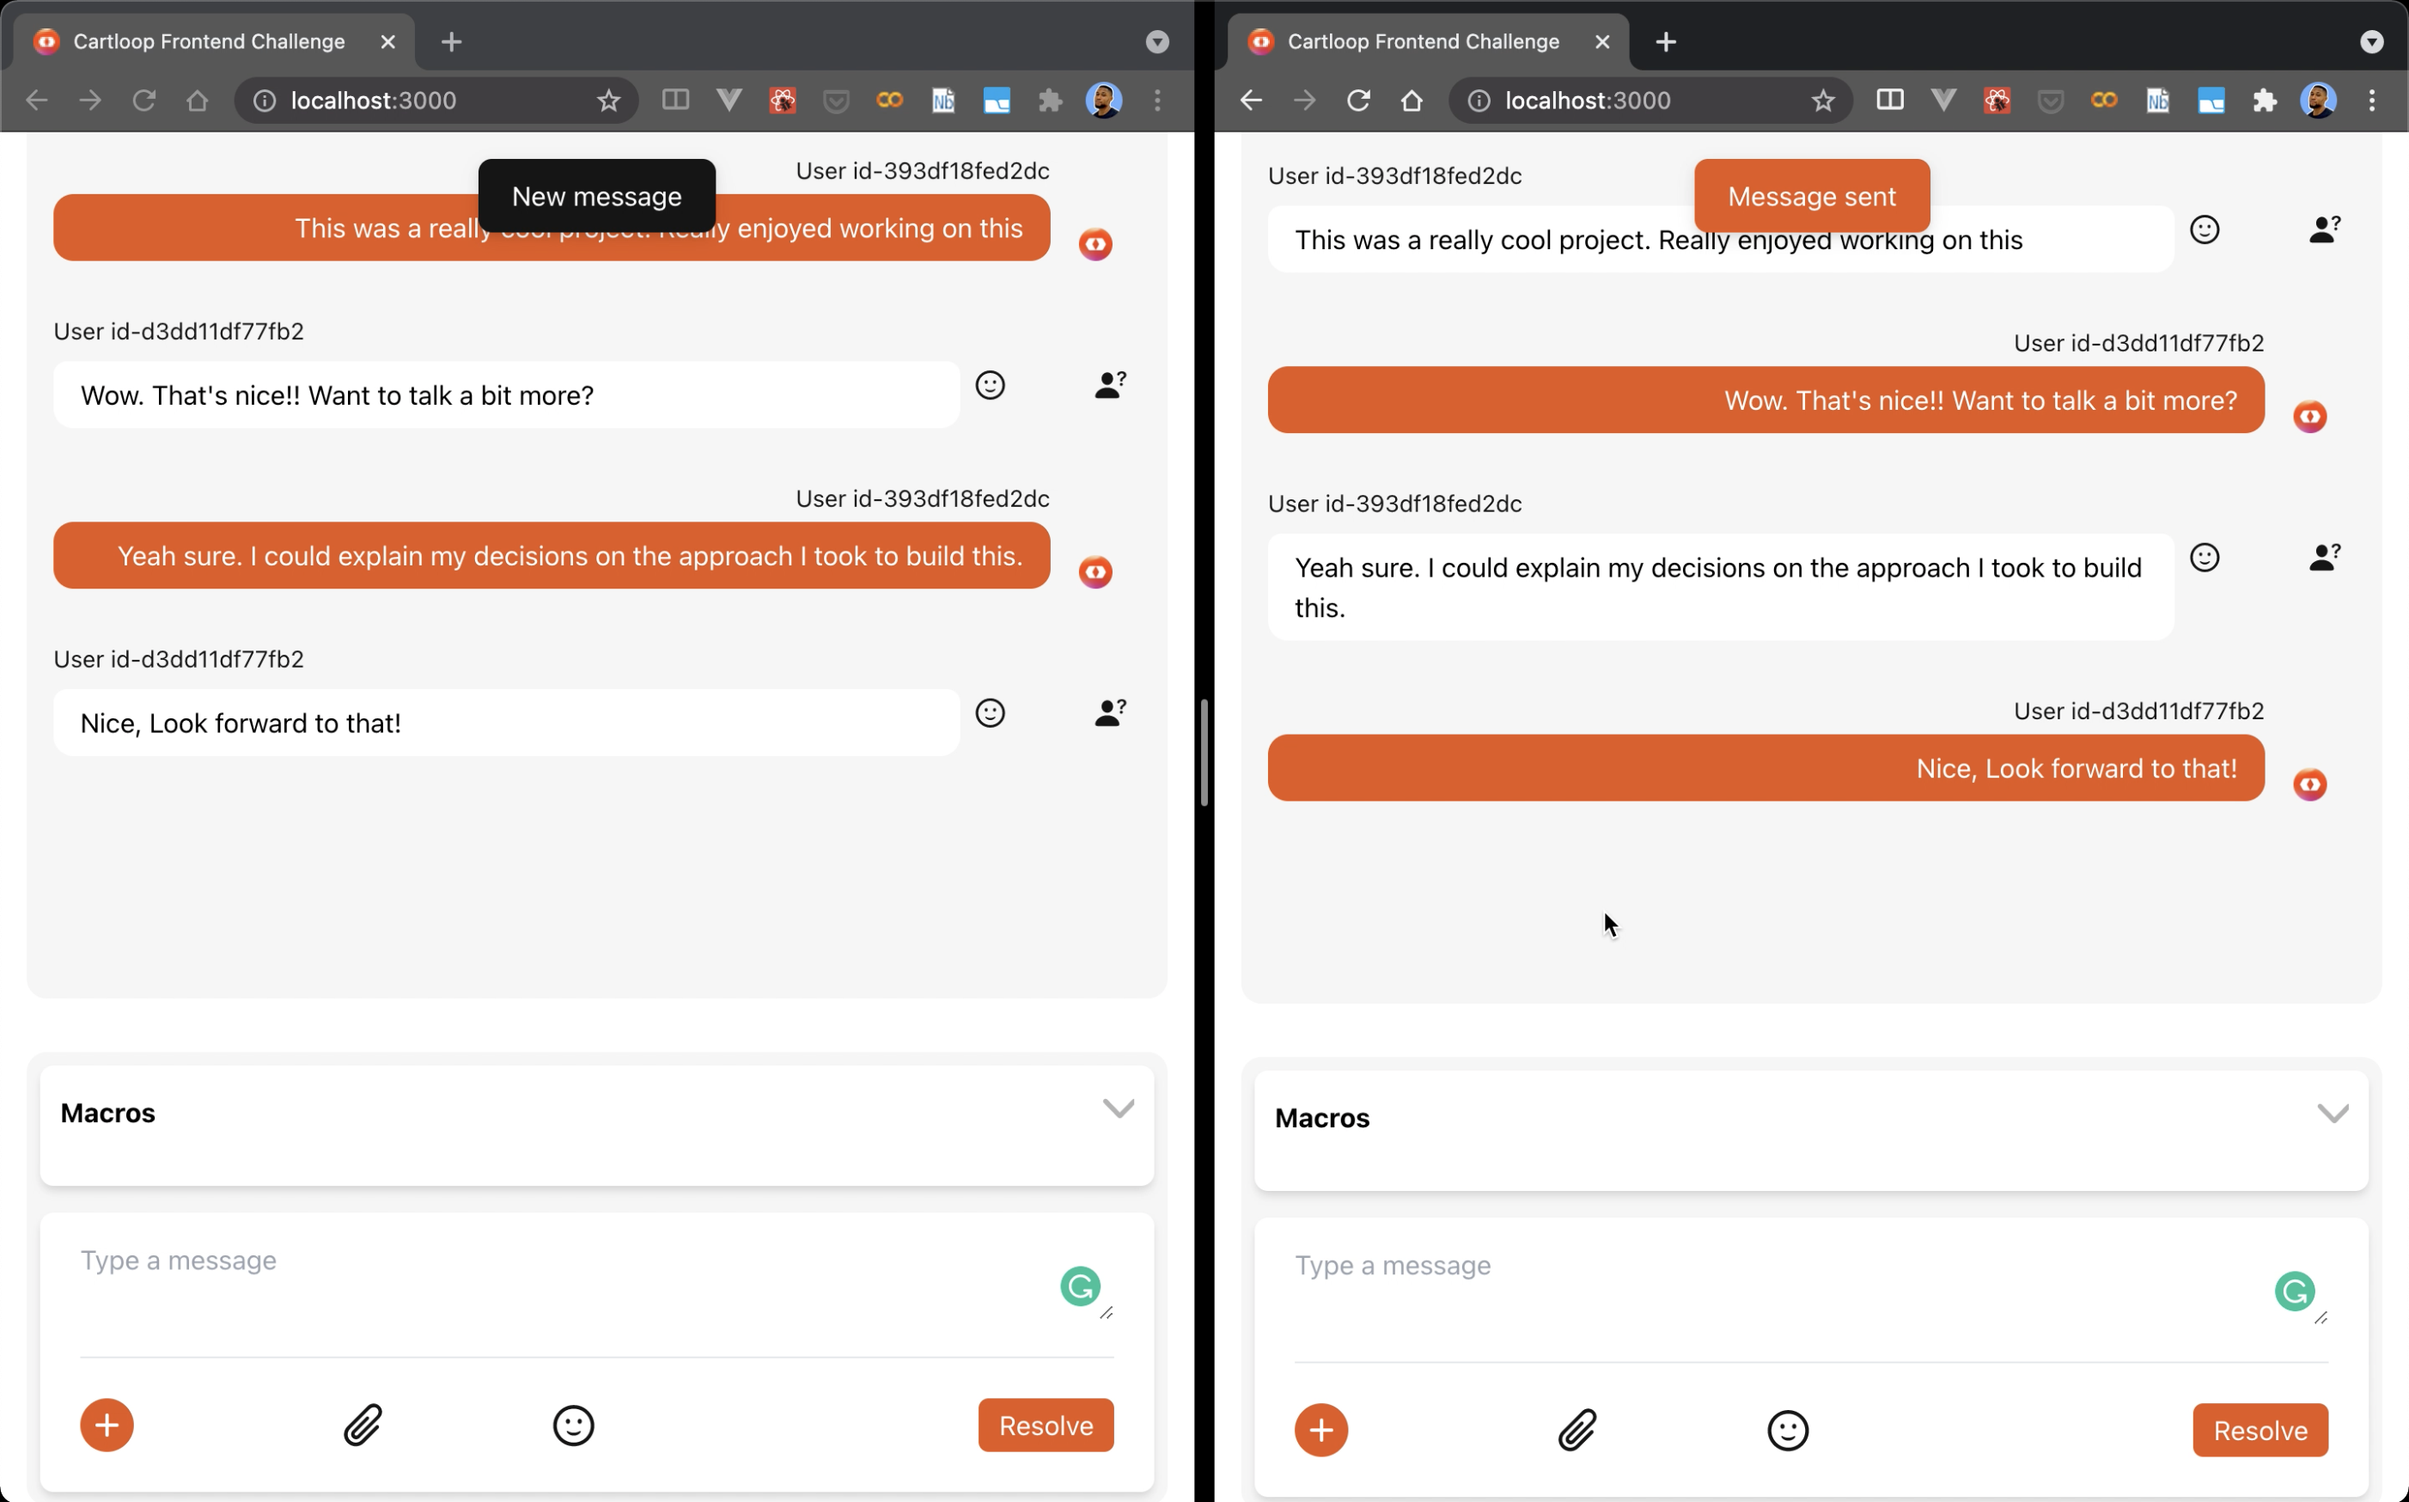Image resolution: width=2409 pixels, height=1502 pixels.
Task: Click the Grammarly icon in message input
Action: coord(1079,1287)
